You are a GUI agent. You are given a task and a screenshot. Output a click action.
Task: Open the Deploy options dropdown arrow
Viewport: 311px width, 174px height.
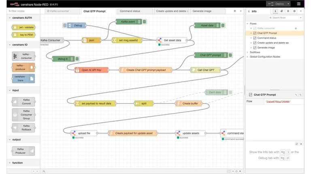288,4
